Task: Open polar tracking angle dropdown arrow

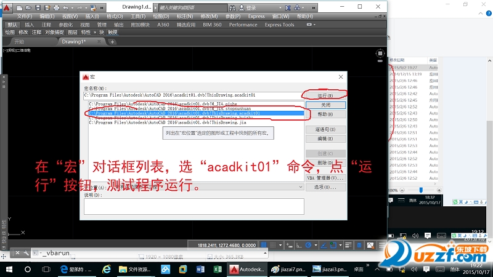Action: [x=316, y=245]
